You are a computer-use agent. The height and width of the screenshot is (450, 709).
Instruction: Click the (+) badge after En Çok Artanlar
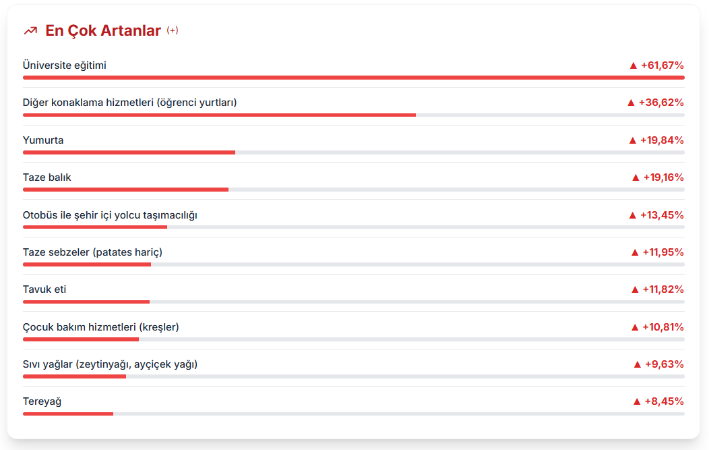click(x=173, y=30)
